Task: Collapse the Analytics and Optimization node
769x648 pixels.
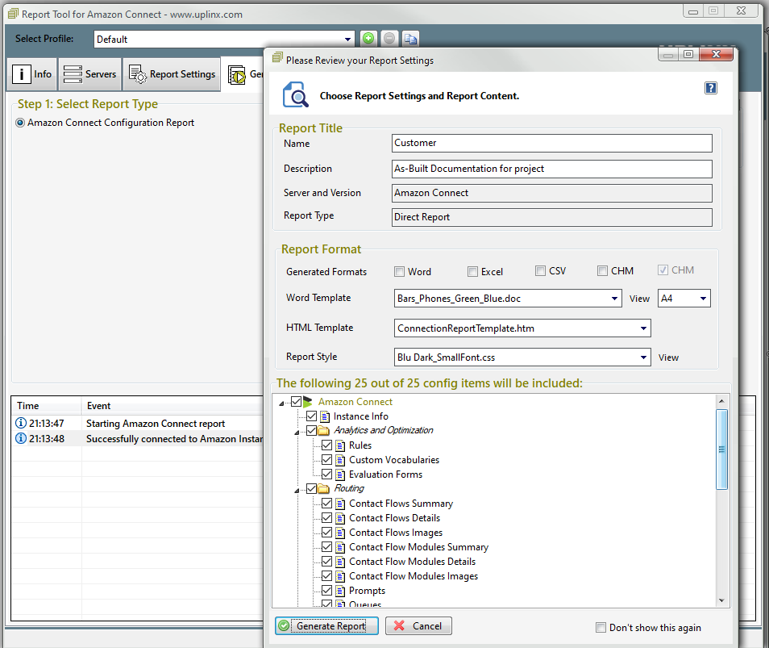Action: click(297, 433)
